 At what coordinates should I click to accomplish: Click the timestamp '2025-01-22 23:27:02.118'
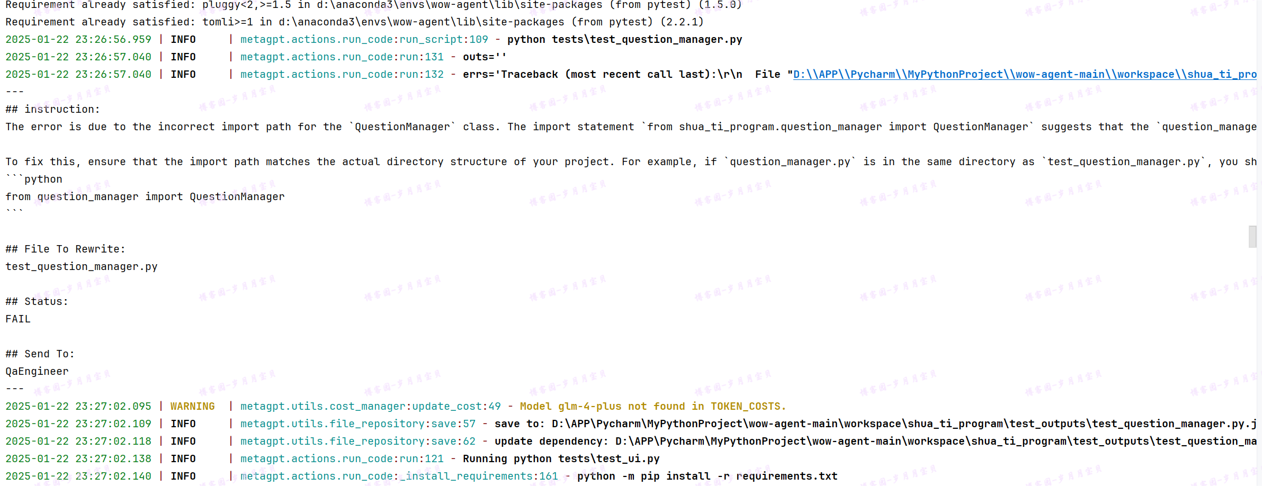pyautogui.click(x=78, y=442)
